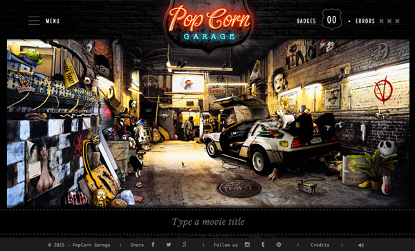
Task: Mute sound with speaker icon
Action: click(x=361, y=245)
